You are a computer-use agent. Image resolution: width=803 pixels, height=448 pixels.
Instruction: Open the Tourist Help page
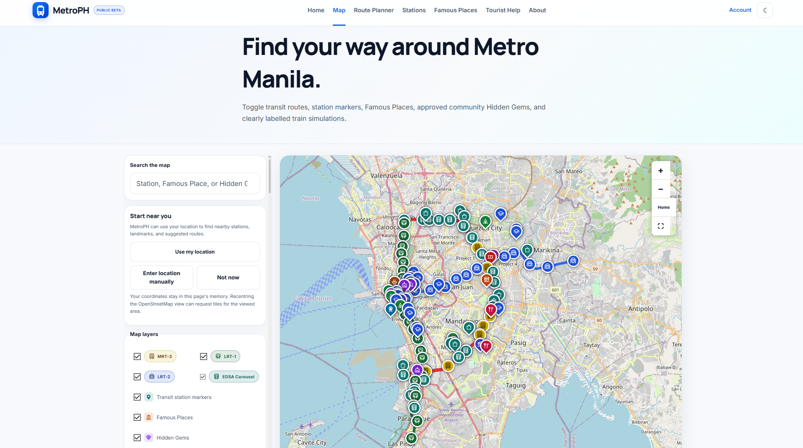503,10
